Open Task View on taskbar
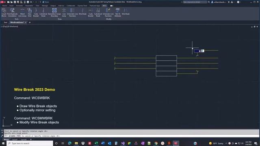Screen dimensions: 260x146 tap(63, 143)
